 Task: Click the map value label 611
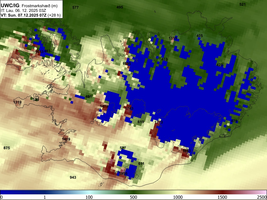[141, 163]
